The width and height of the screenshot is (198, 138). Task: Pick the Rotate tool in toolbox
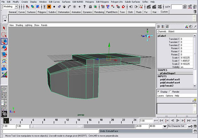[4, 48]
